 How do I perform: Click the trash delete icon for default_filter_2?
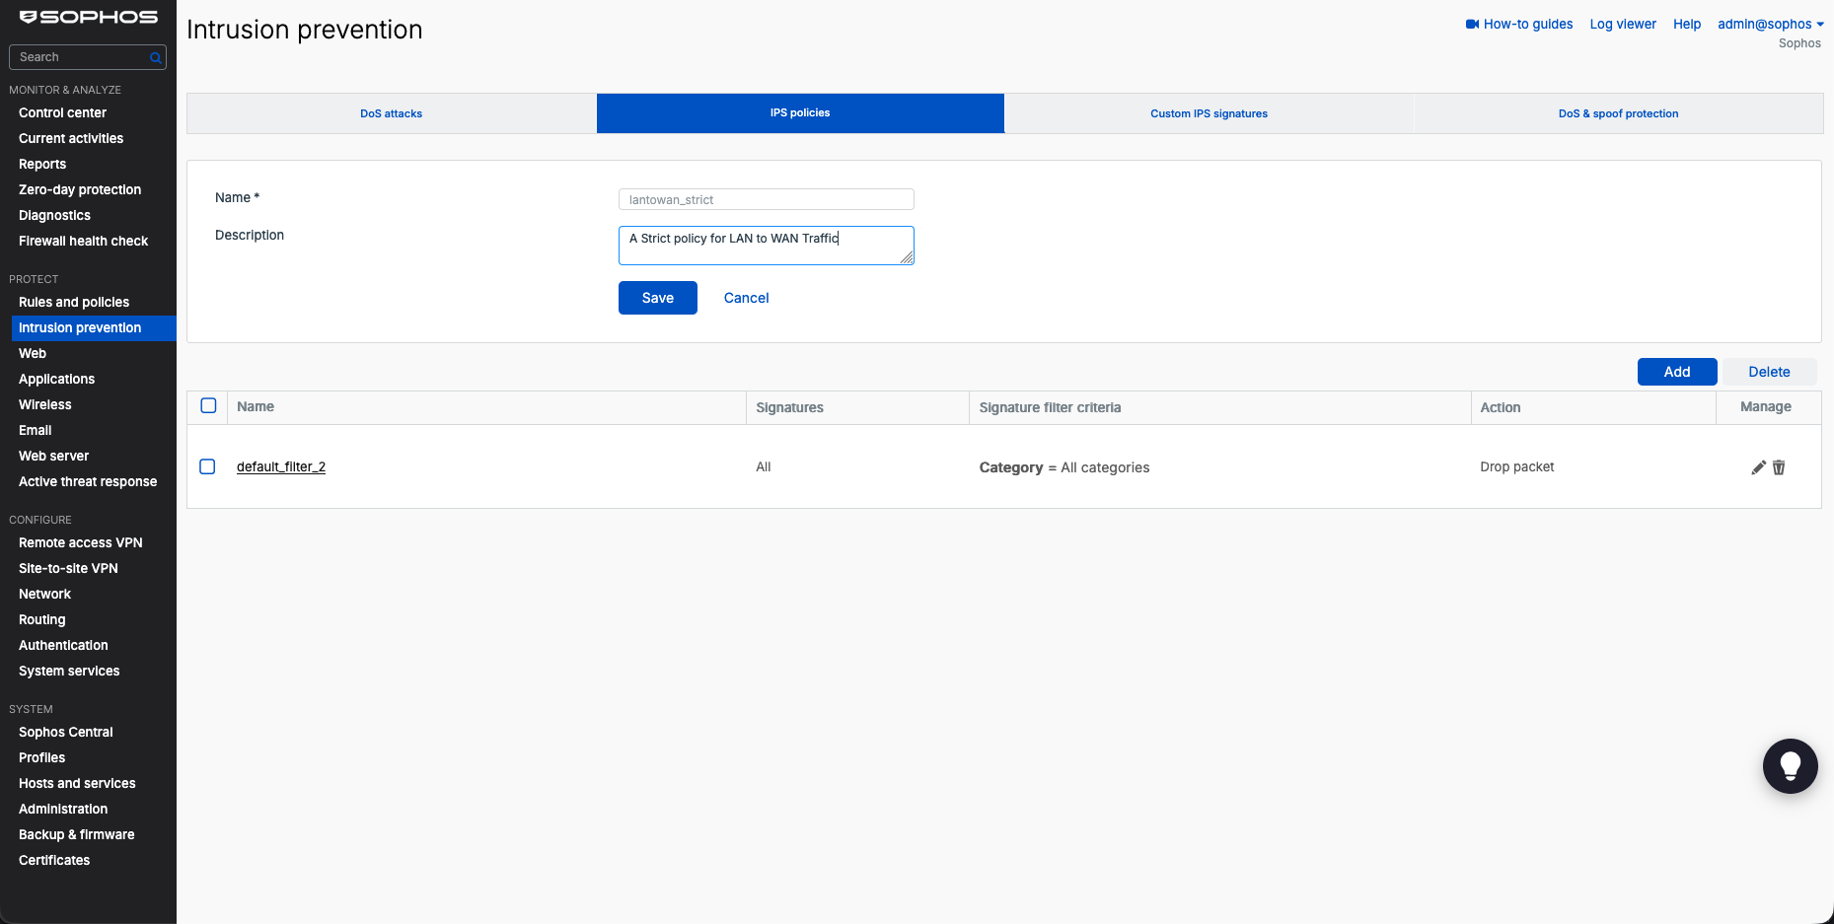1779,467
